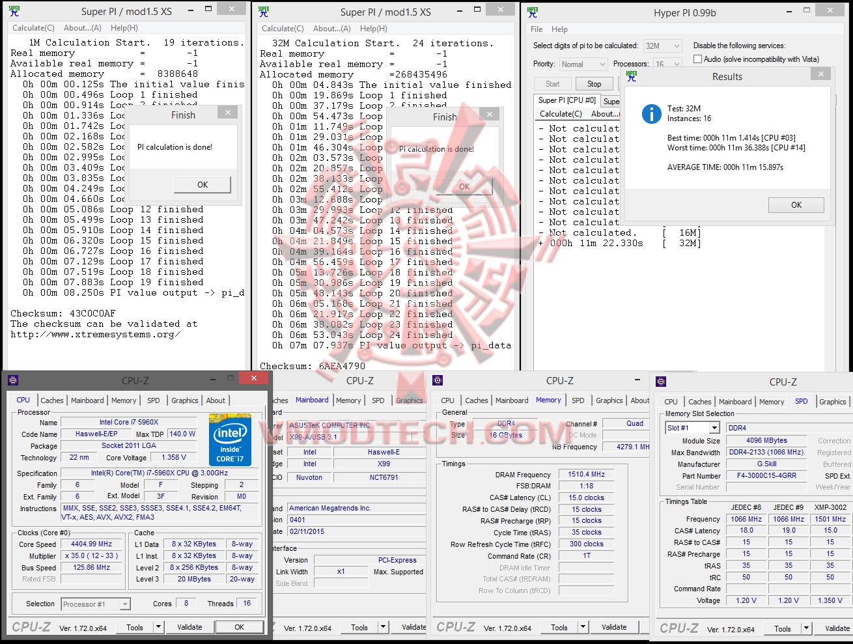Click the CPU-Z title icon in the Memory tab window
Screen dimensions: 853x644
coord(438,380)
